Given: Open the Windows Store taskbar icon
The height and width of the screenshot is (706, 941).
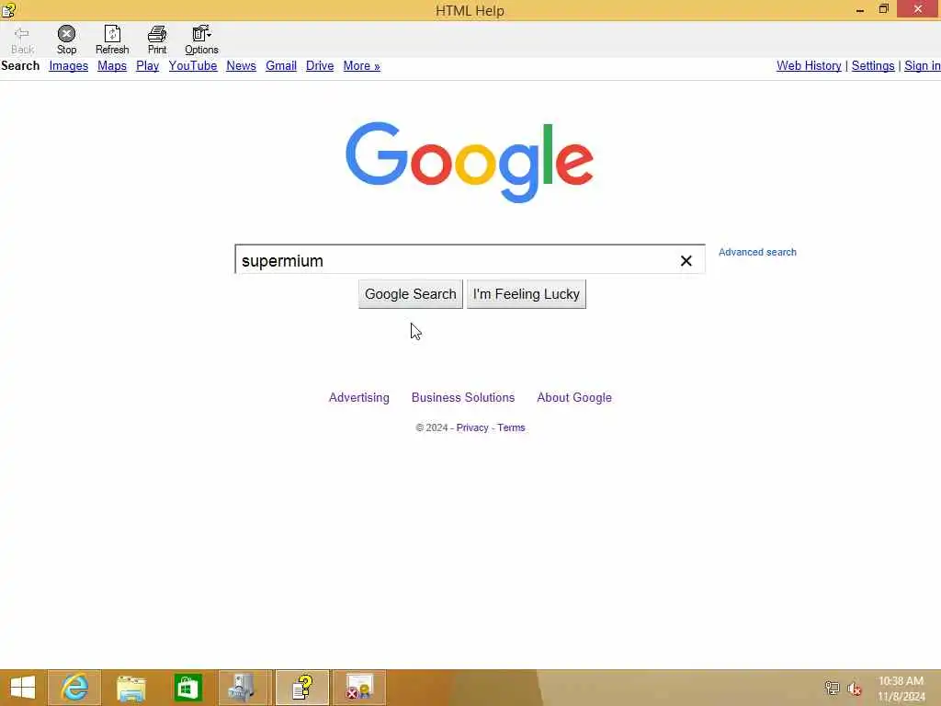Looking at the screenshot, I should 187,688.
